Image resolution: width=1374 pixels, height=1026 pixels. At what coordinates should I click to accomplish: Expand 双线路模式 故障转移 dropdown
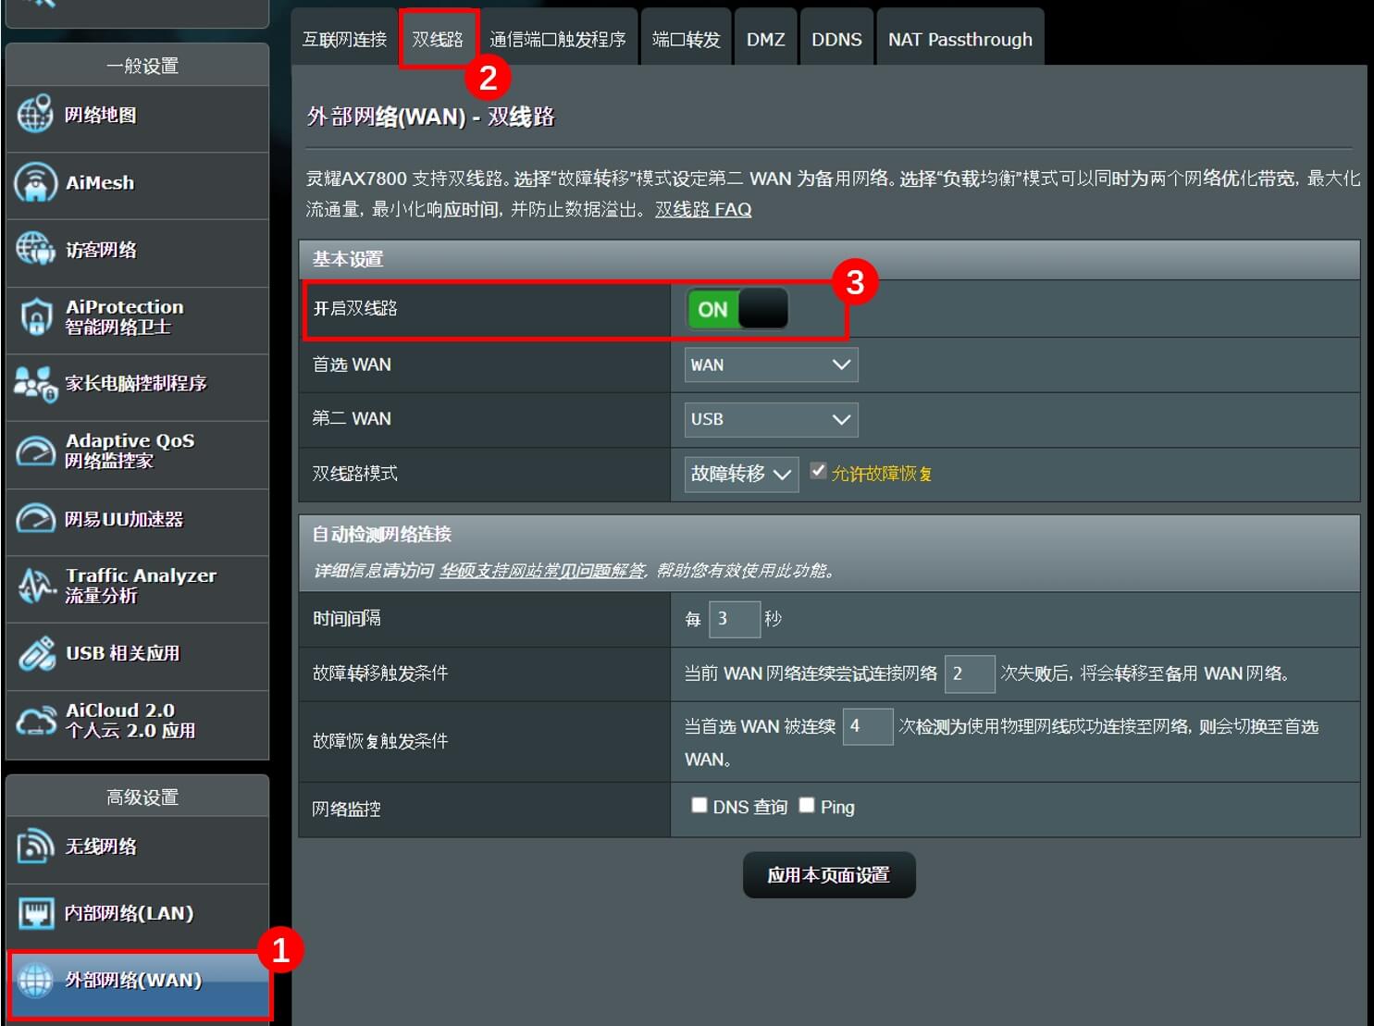pos(741,474)
